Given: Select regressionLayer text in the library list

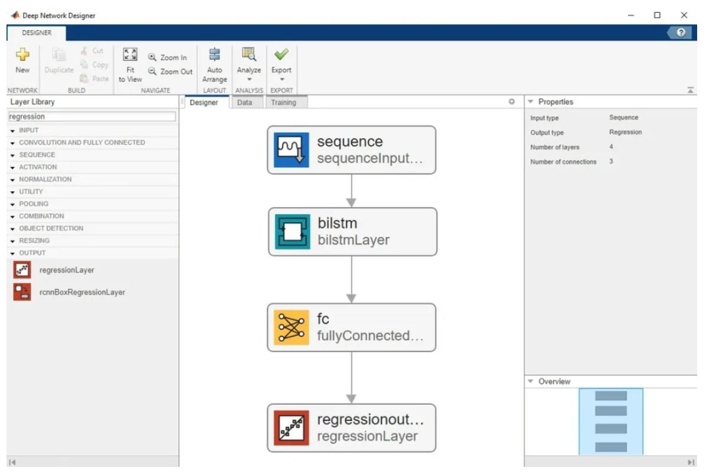Looking at the screenshot, I should coord(67,270).
